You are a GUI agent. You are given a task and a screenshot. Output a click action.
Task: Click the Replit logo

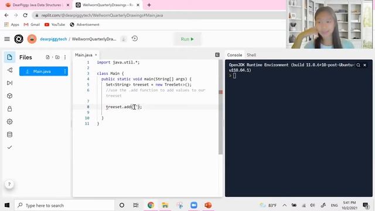(x=19, y=39)
